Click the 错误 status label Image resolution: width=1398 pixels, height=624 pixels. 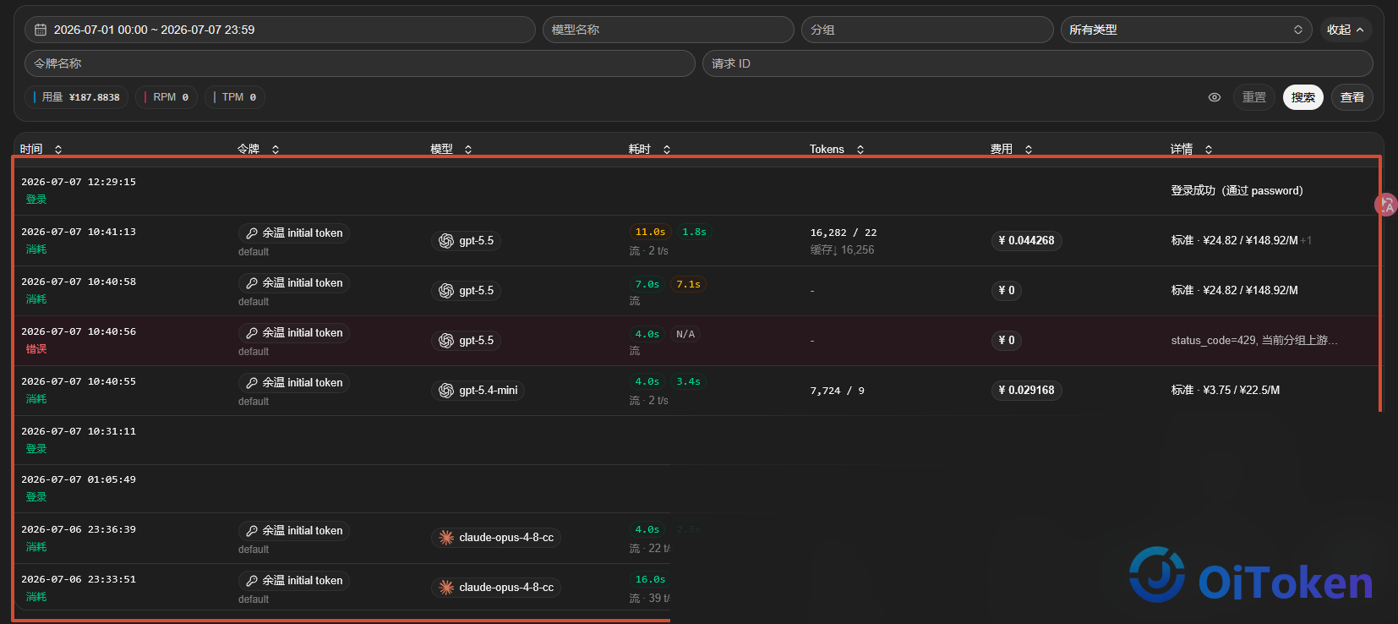click(36, 349)
